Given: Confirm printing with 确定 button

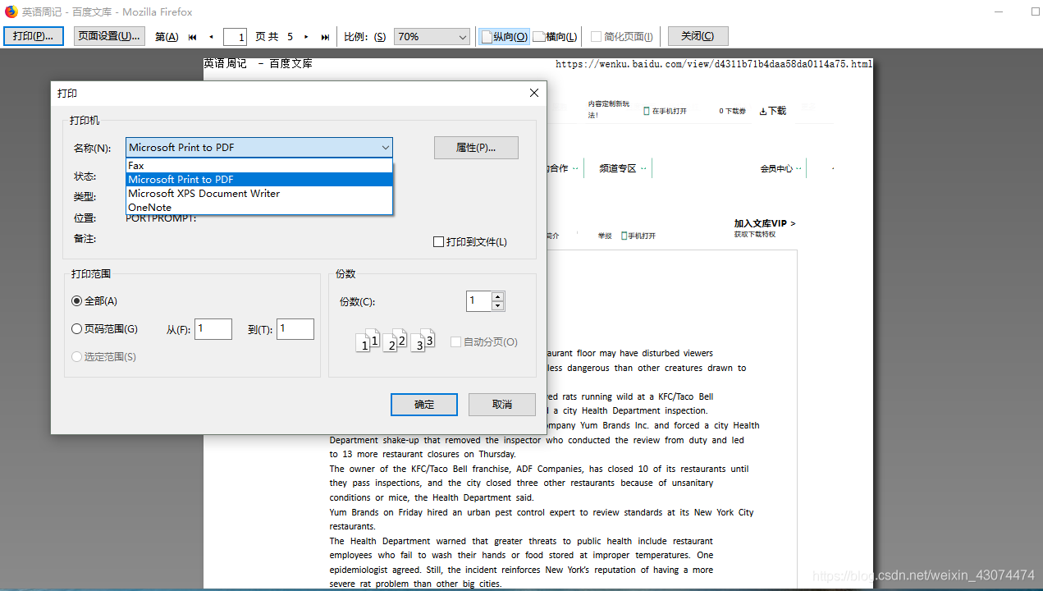Looking at the screenshot, I should click(424, 405).
